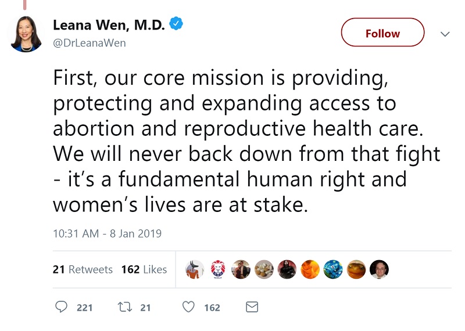This screenshot has height=331, width=465.
Task: Open the Anubis jackal liker avatar
Action: [x=195, y=269]
